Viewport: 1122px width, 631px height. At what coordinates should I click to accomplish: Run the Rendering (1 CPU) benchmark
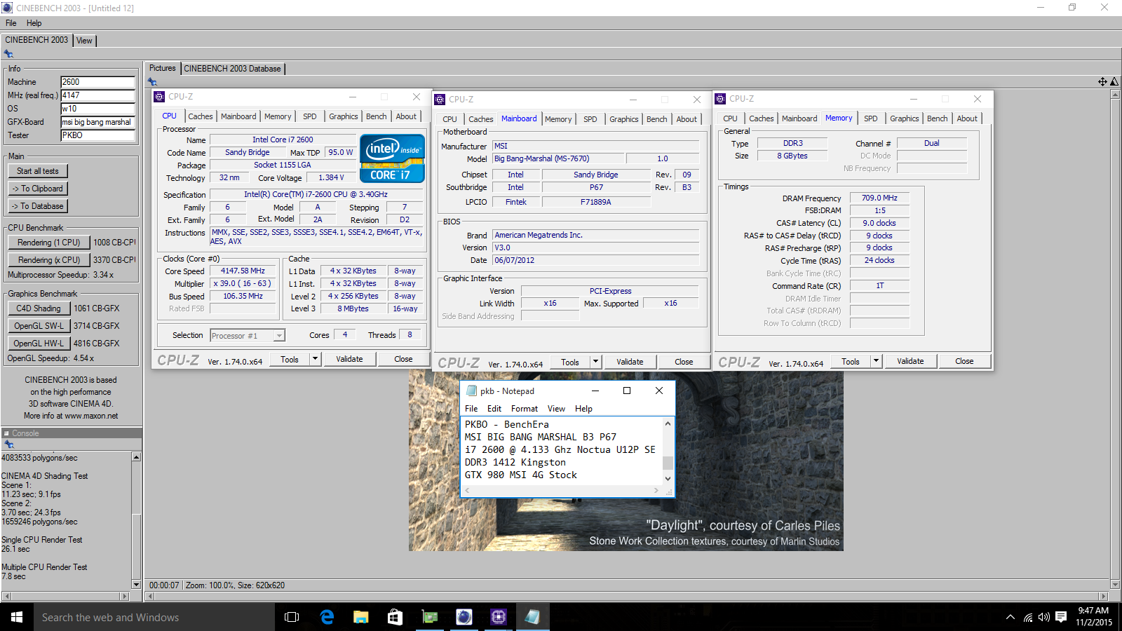[x=49, y=243]
